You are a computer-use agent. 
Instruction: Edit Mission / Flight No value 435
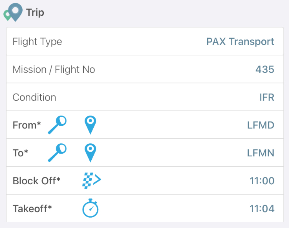265,70
